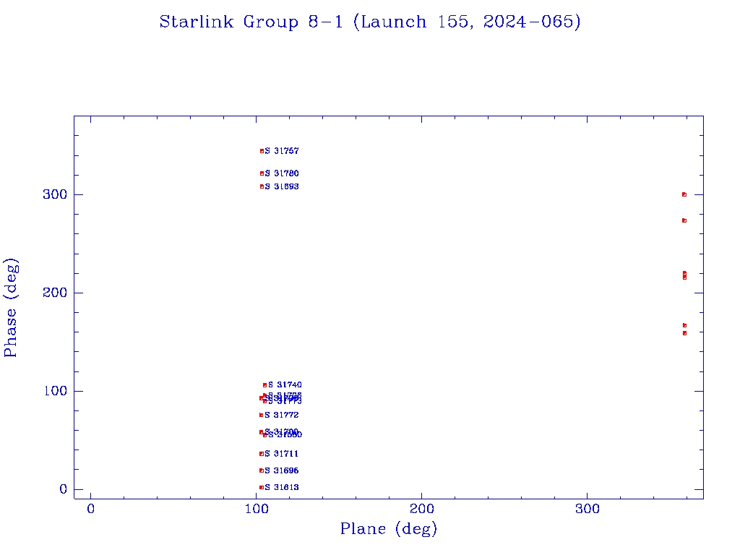740x555 pixels.
Task: Click the "Phase (deg)" vertical axis label
Action: 10,308
